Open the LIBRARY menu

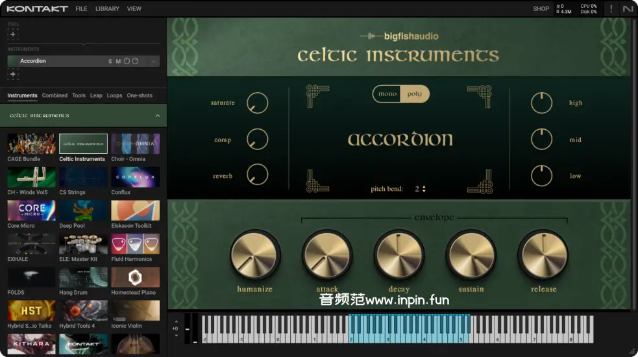tap(107, 8)
